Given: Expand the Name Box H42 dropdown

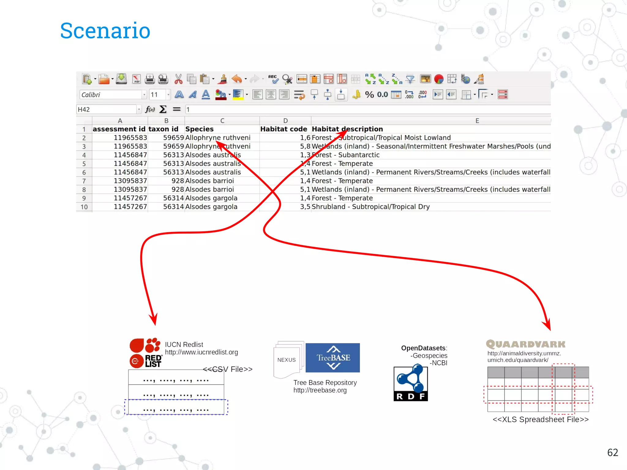Looking at the screenshot, I should [x=139, y=109].
